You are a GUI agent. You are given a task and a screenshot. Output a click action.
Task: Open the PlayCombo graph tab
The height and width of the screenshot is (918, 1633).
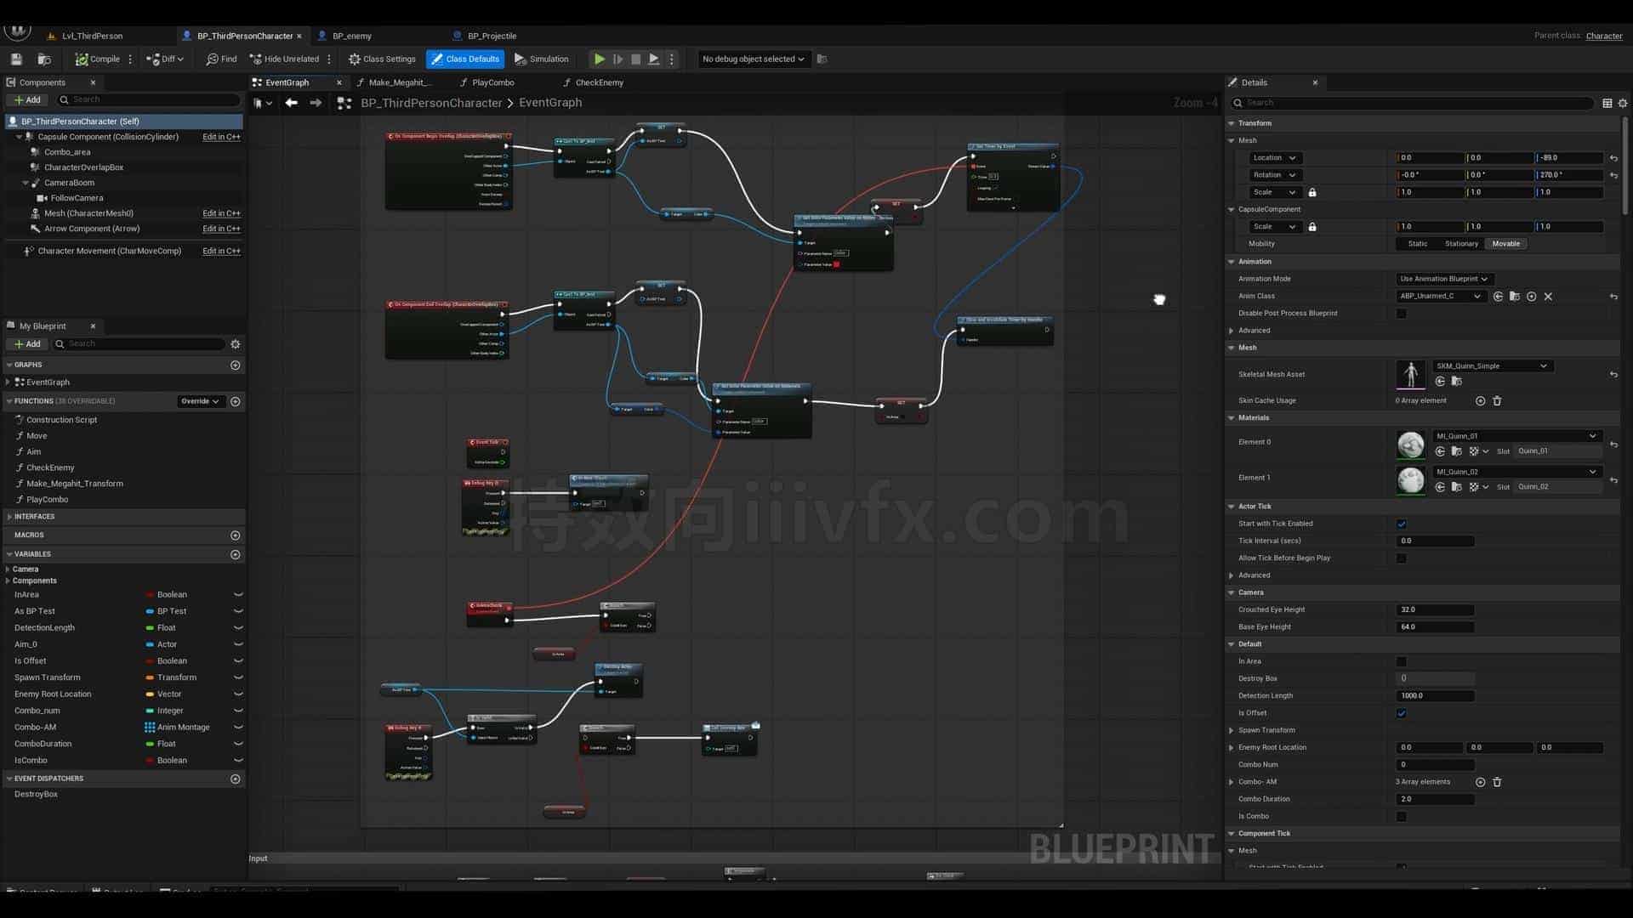(492, 82)
